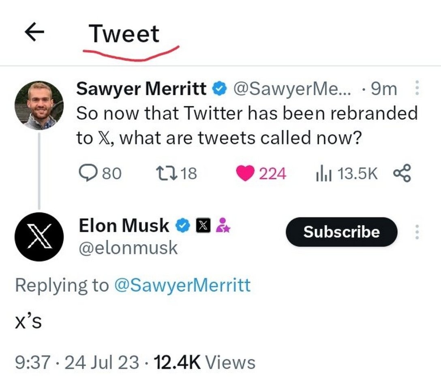Click the 9:37 · 24 Jul 23 timestamp
This screenshot has width=441, height=386.
tap(77, 362)
